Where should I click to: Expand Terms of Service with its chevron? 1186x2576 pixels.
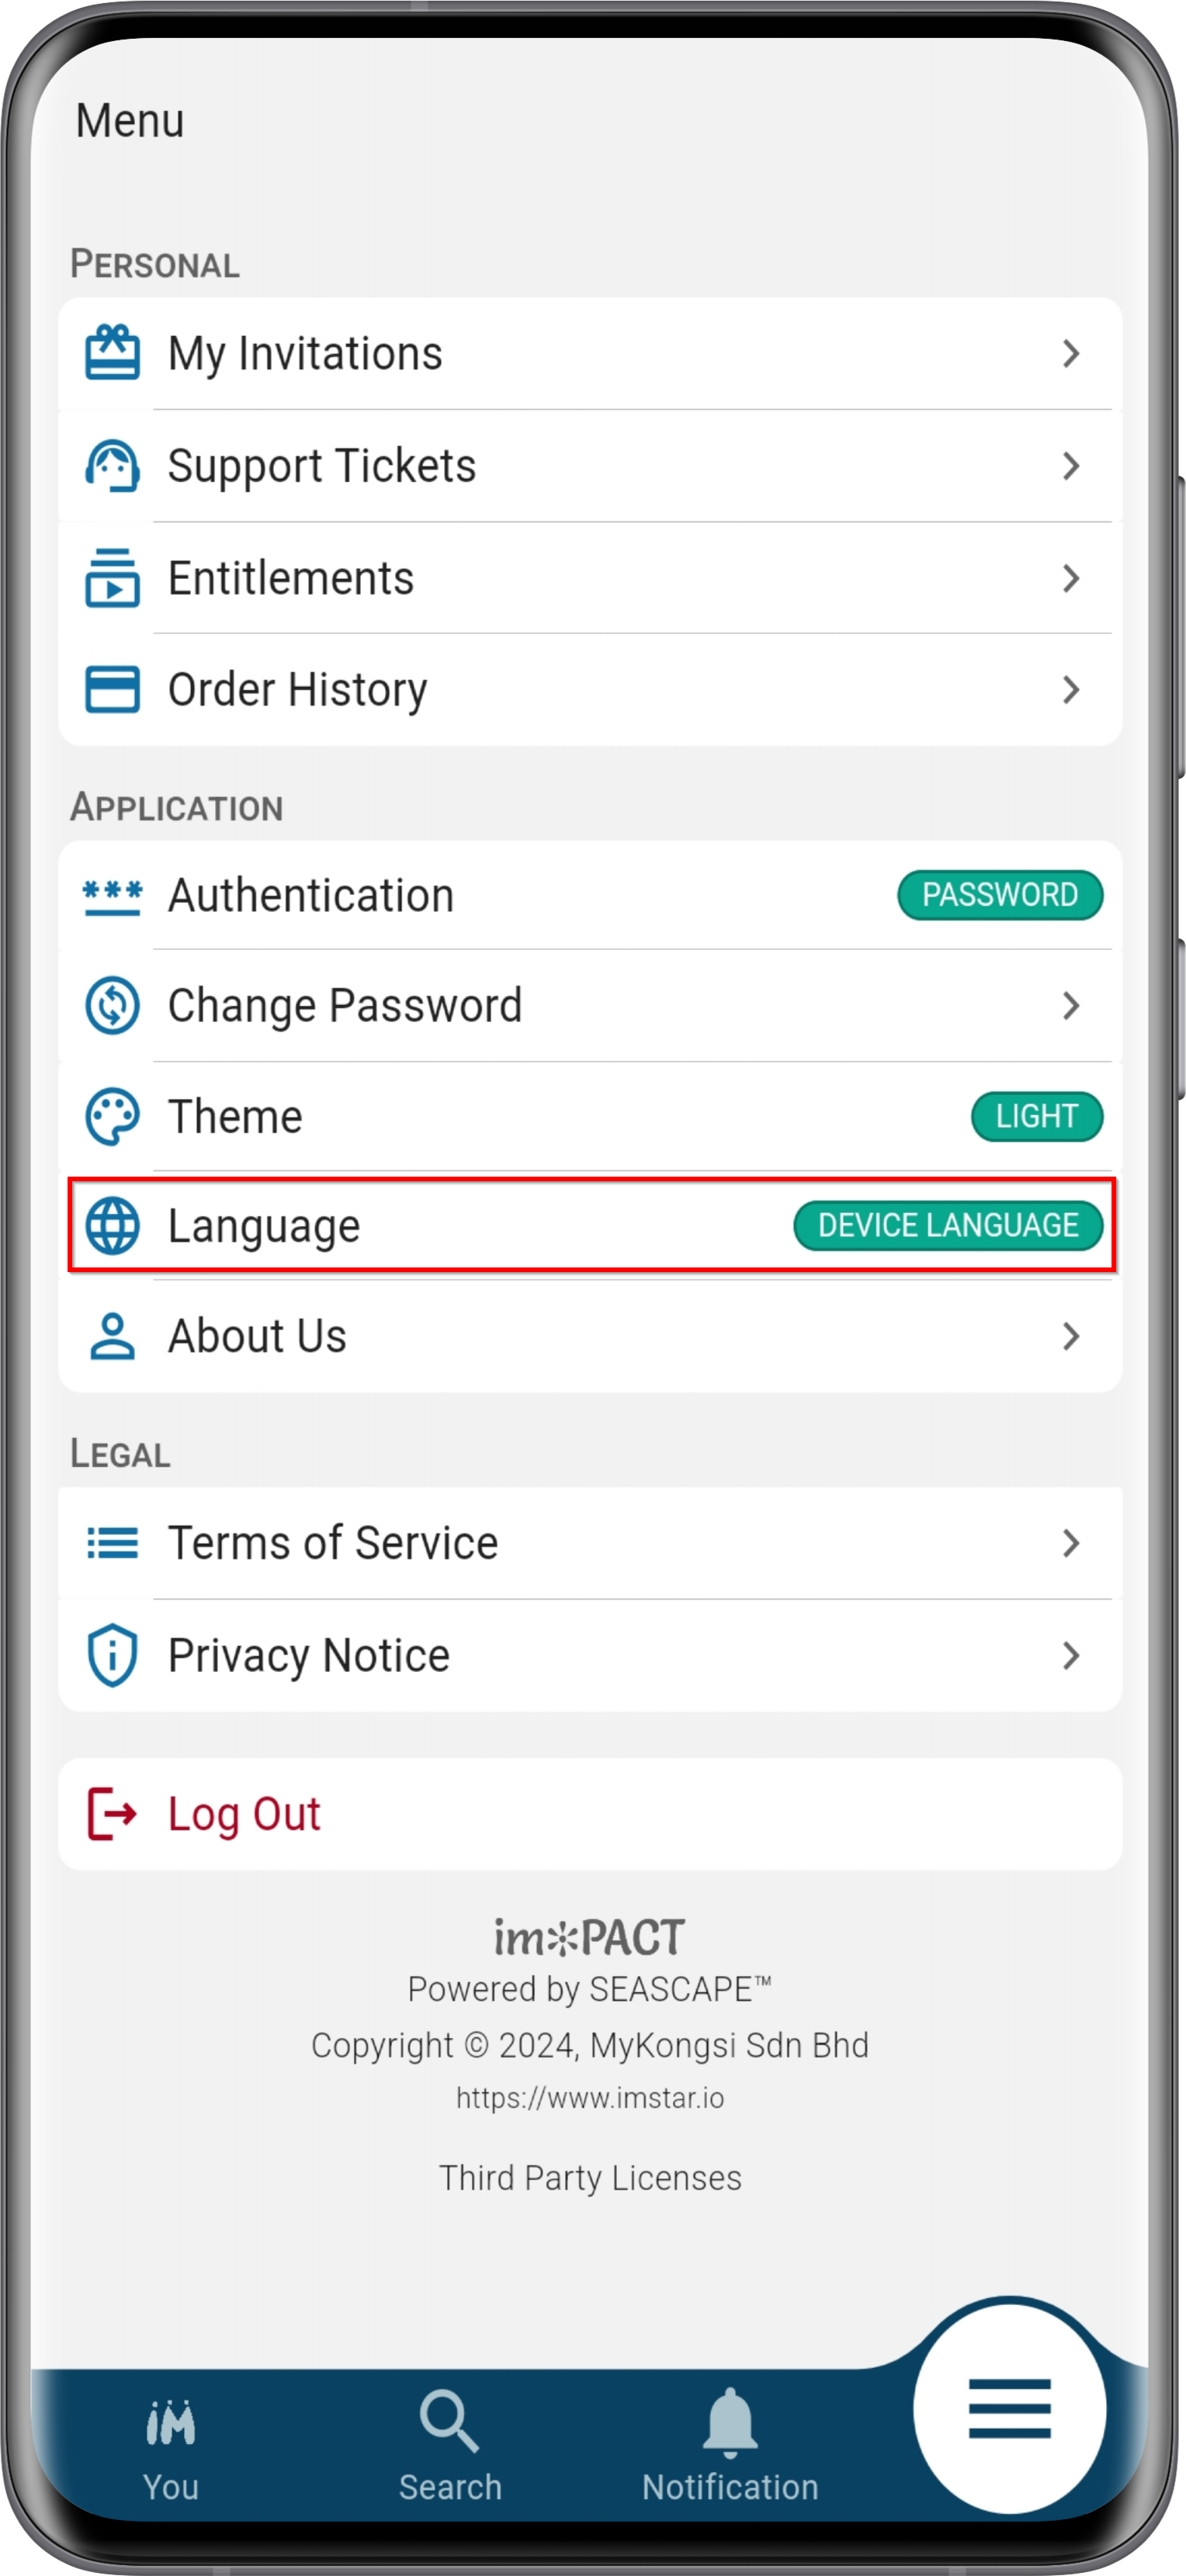point(1071,1543)
